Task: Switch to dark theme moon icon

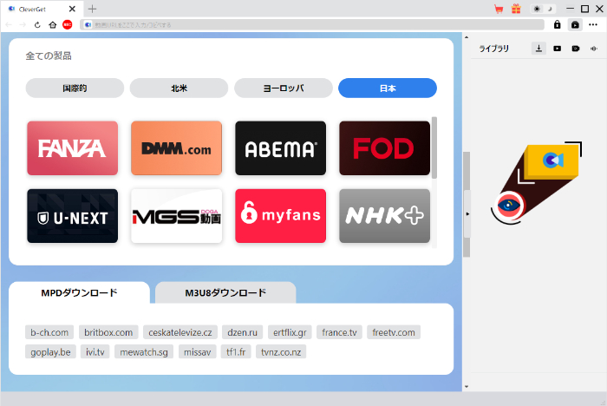Action: click(x=550, y=9)
